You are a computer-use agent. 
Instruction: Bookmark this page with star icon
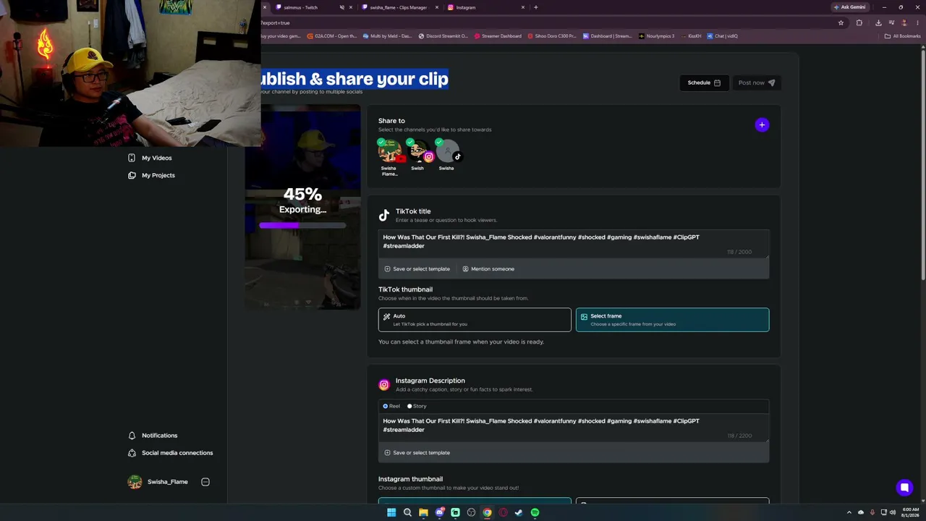[841, 22]
